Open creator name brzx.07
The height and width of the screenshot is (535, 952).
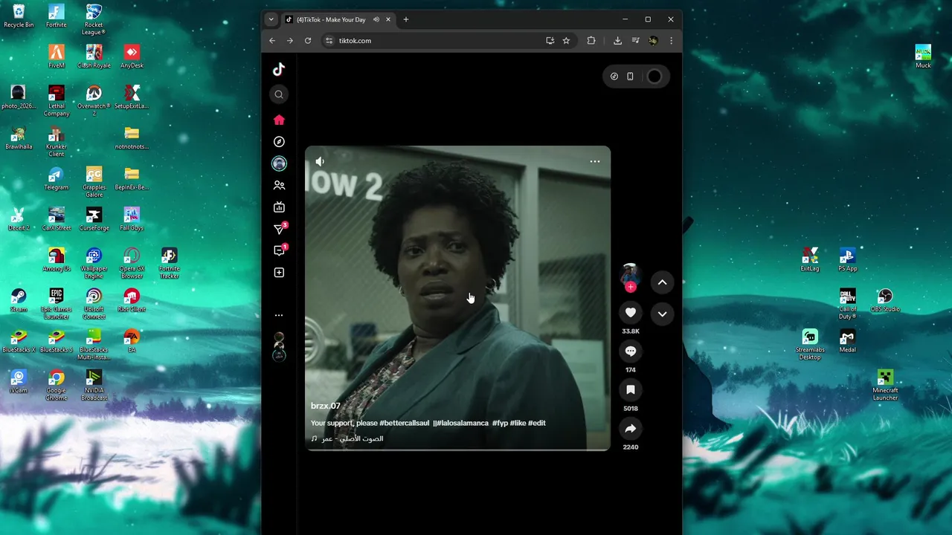326,406
